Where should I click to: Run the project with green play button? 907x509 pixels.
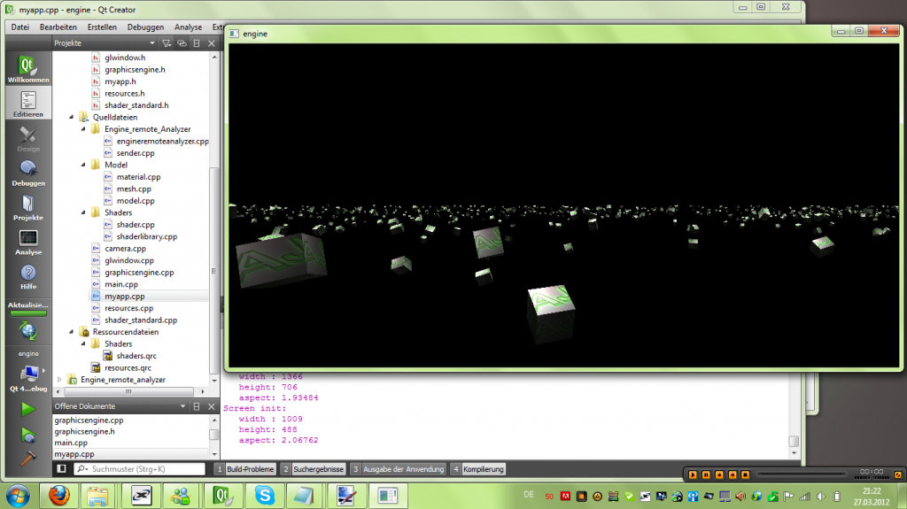27,409
